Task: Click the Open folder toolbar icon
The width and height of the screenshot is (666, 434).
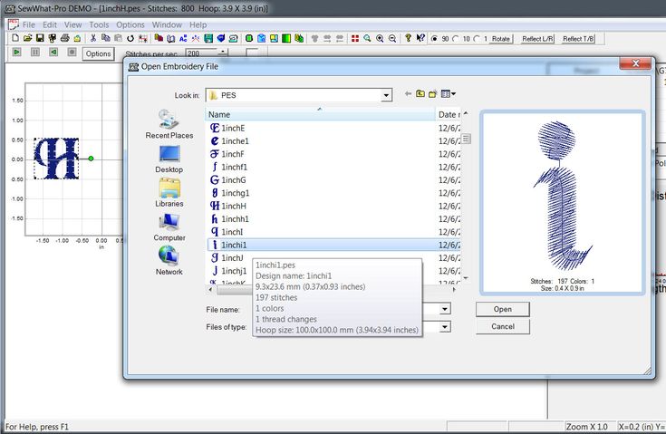Action: [27, 38]
